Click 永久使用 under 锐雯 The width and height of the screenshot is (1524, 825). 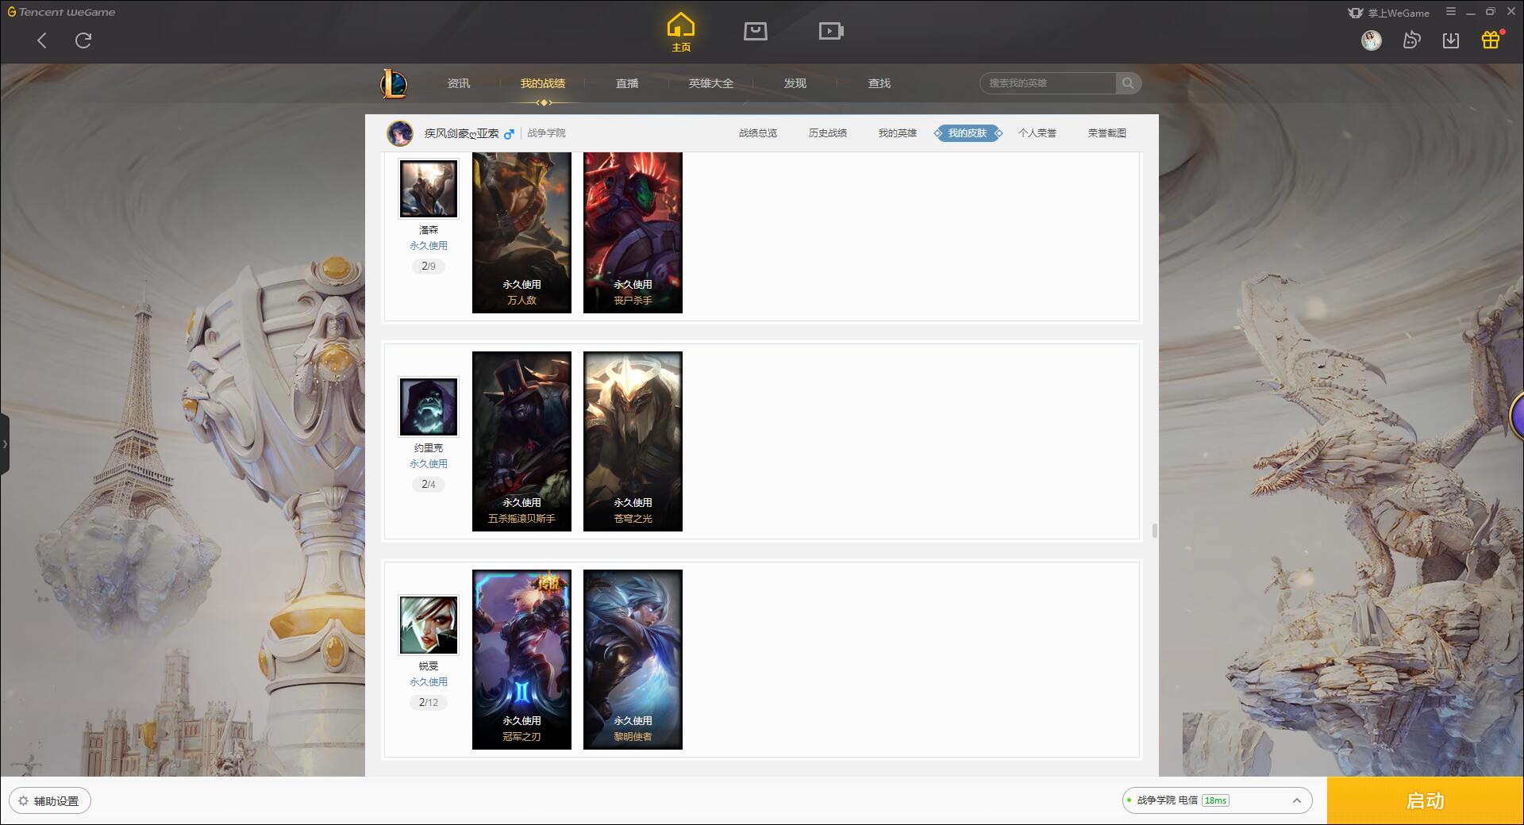coord(429,682)
